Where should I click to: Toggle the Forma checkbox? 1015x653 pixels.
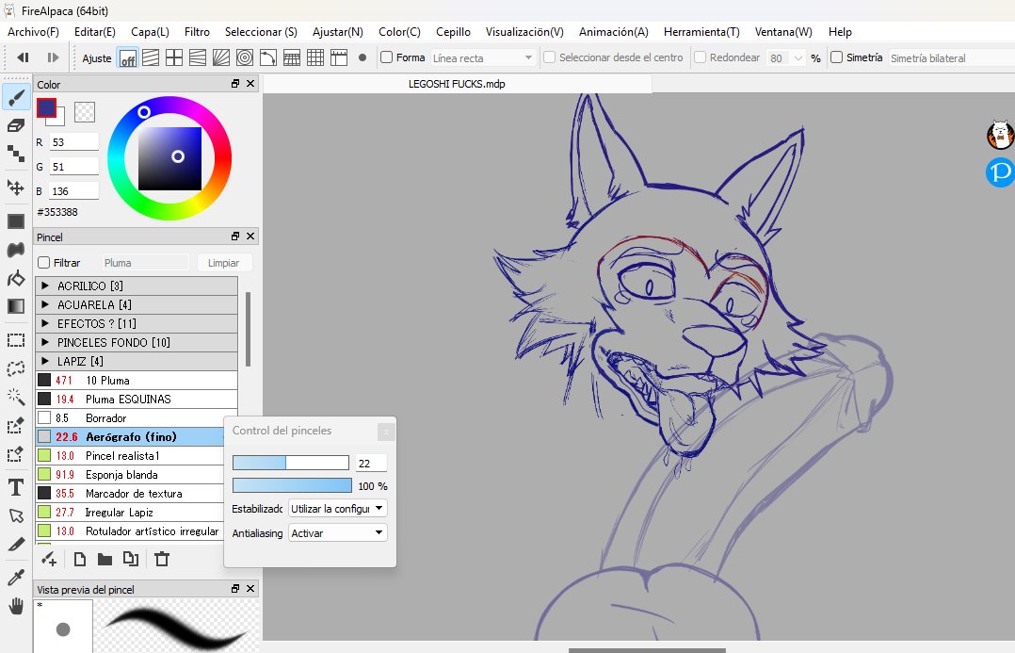point(386,57)
